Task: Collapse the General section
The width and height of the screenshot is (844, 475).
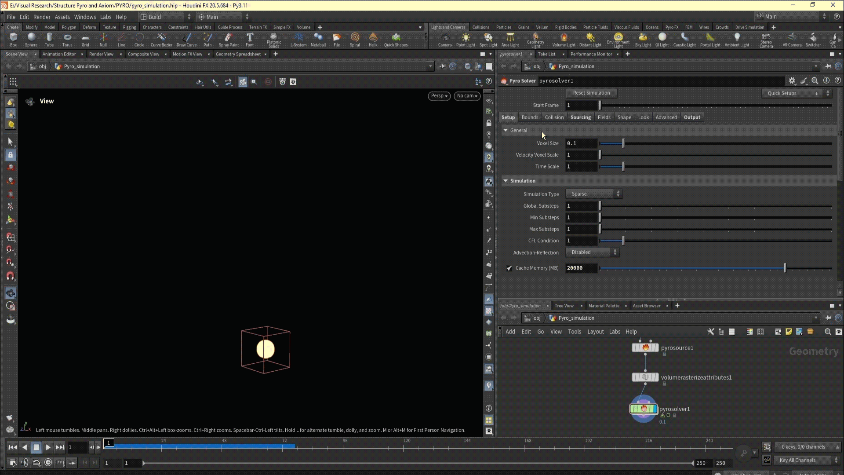Action: tap(506, 131)
